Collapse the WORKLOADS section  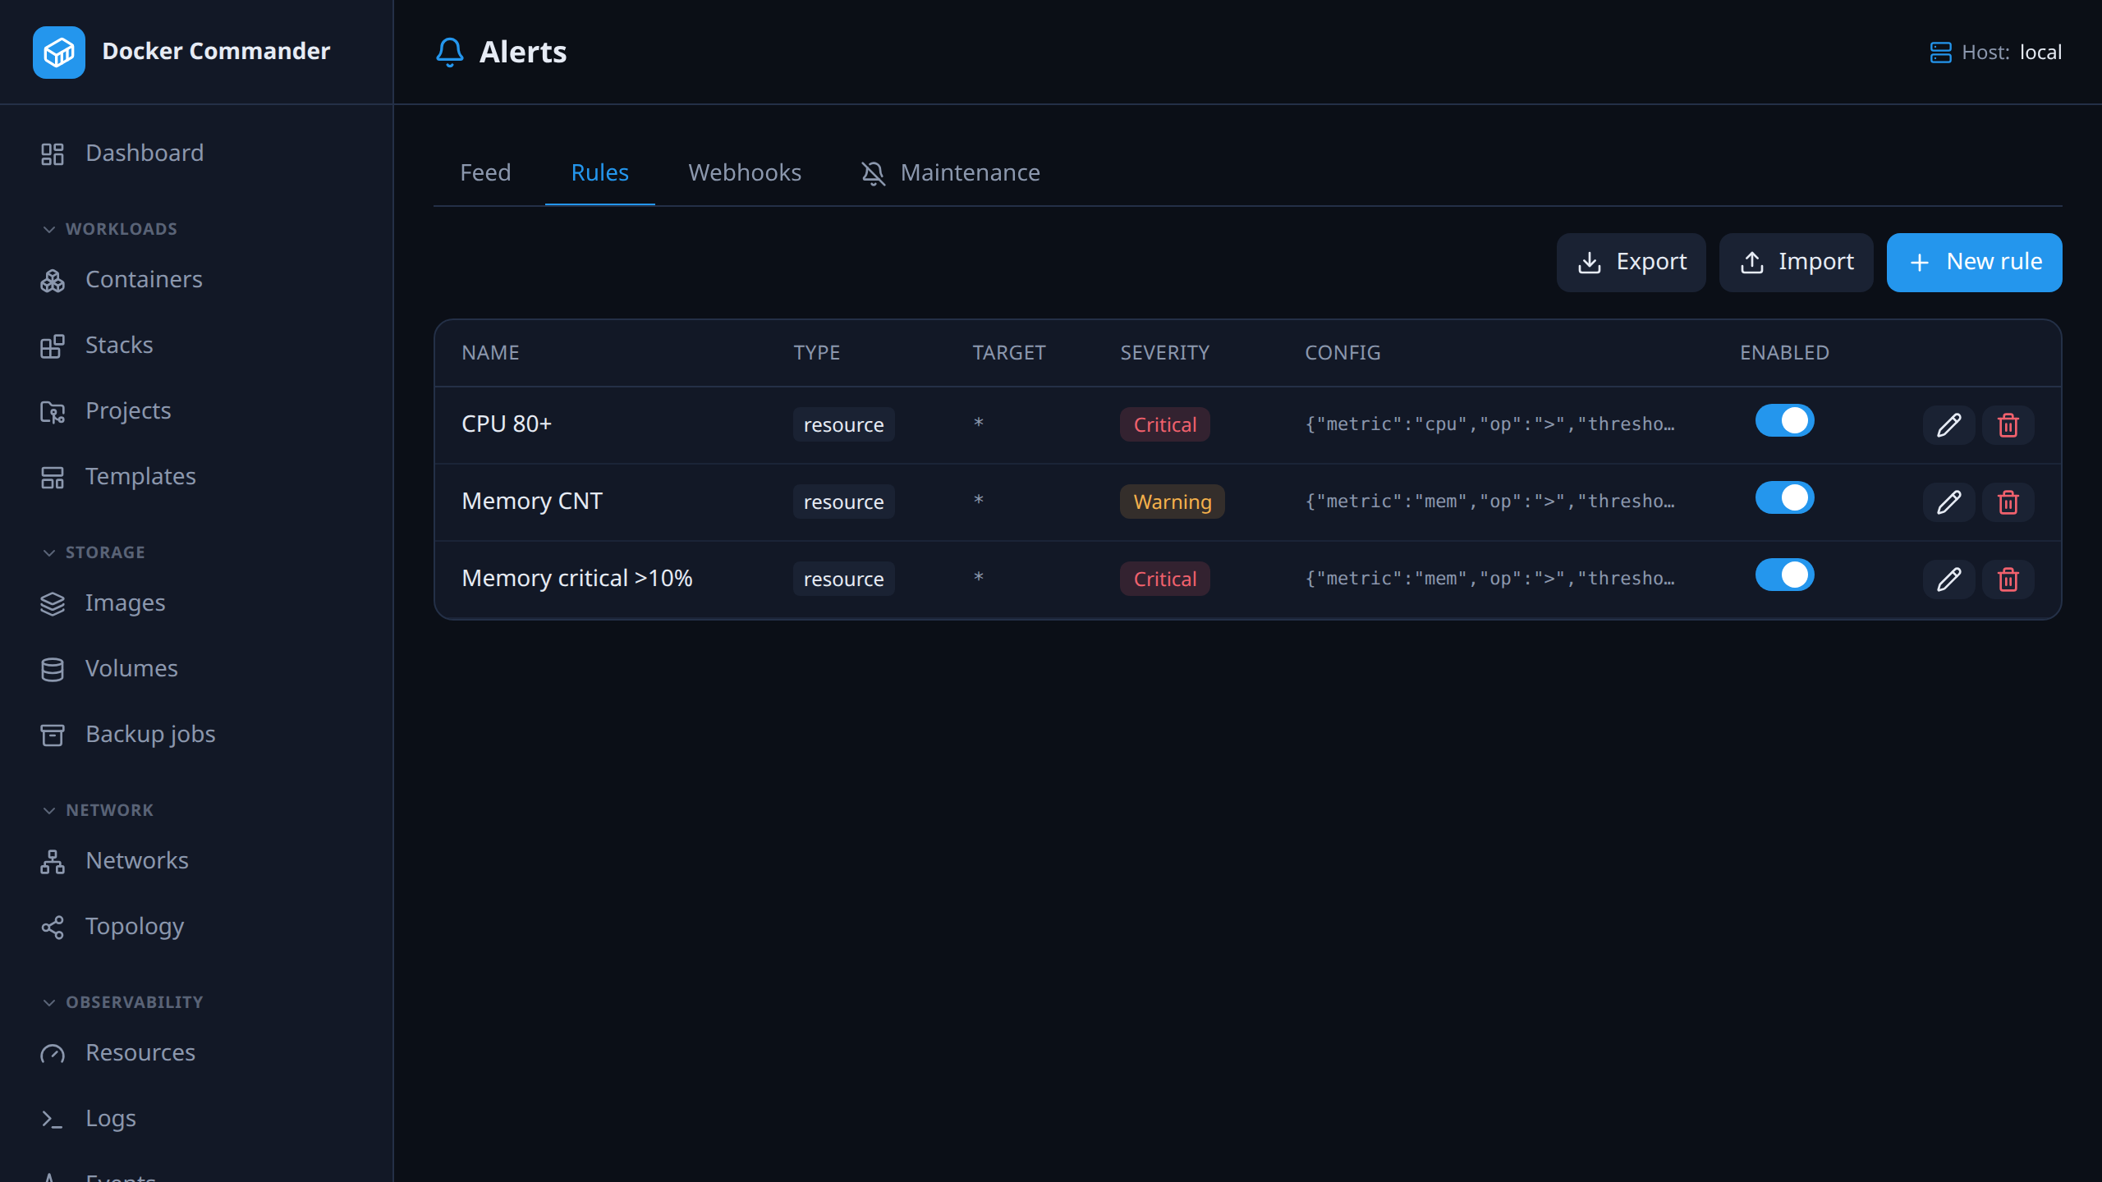coord(110,229)
